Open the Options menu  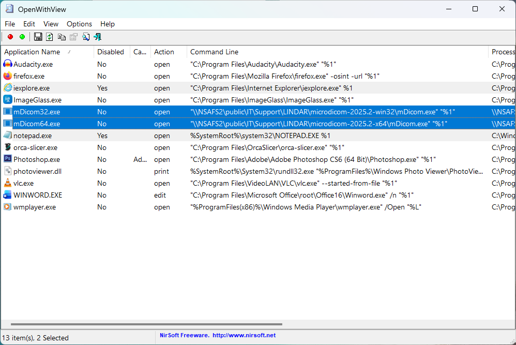coord(79,24)
